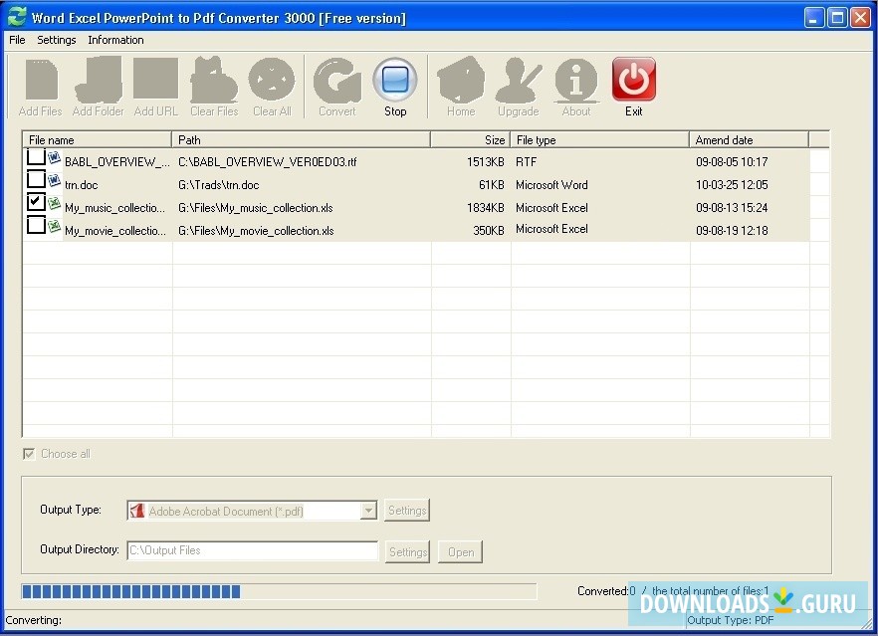Click the Exit power icon
The height and width of the screenshot is (636, 878).
pos(634,80)
